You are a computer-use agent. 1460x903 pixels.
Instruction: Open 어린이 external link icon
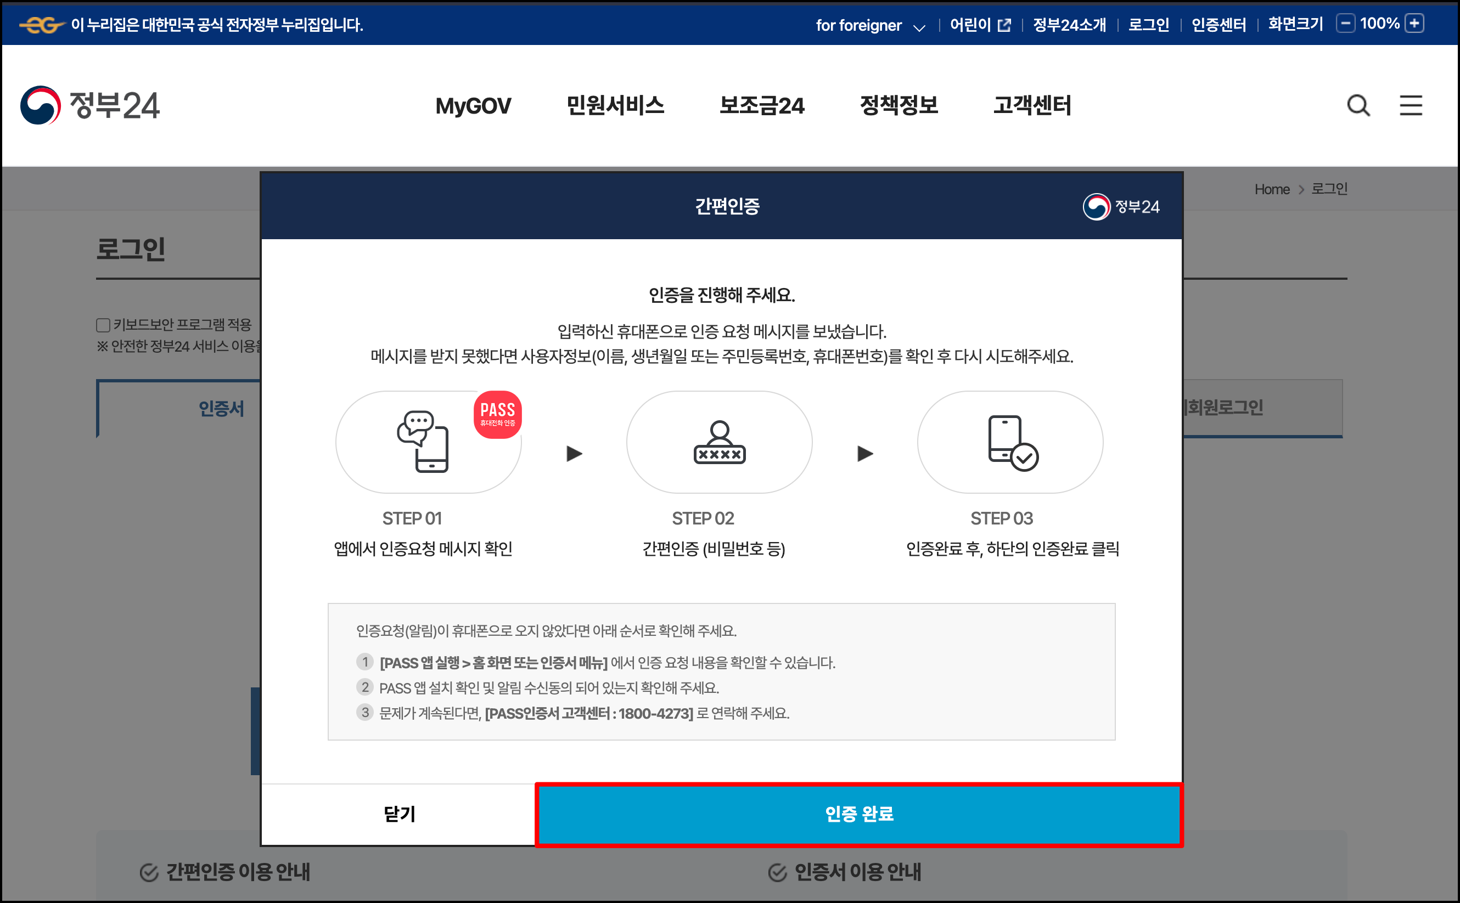1004,25
